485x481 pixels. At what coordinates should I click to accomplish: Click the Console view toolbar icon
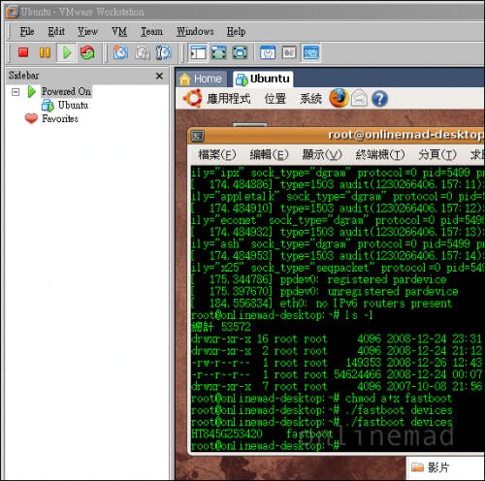[x=310, y=52]
